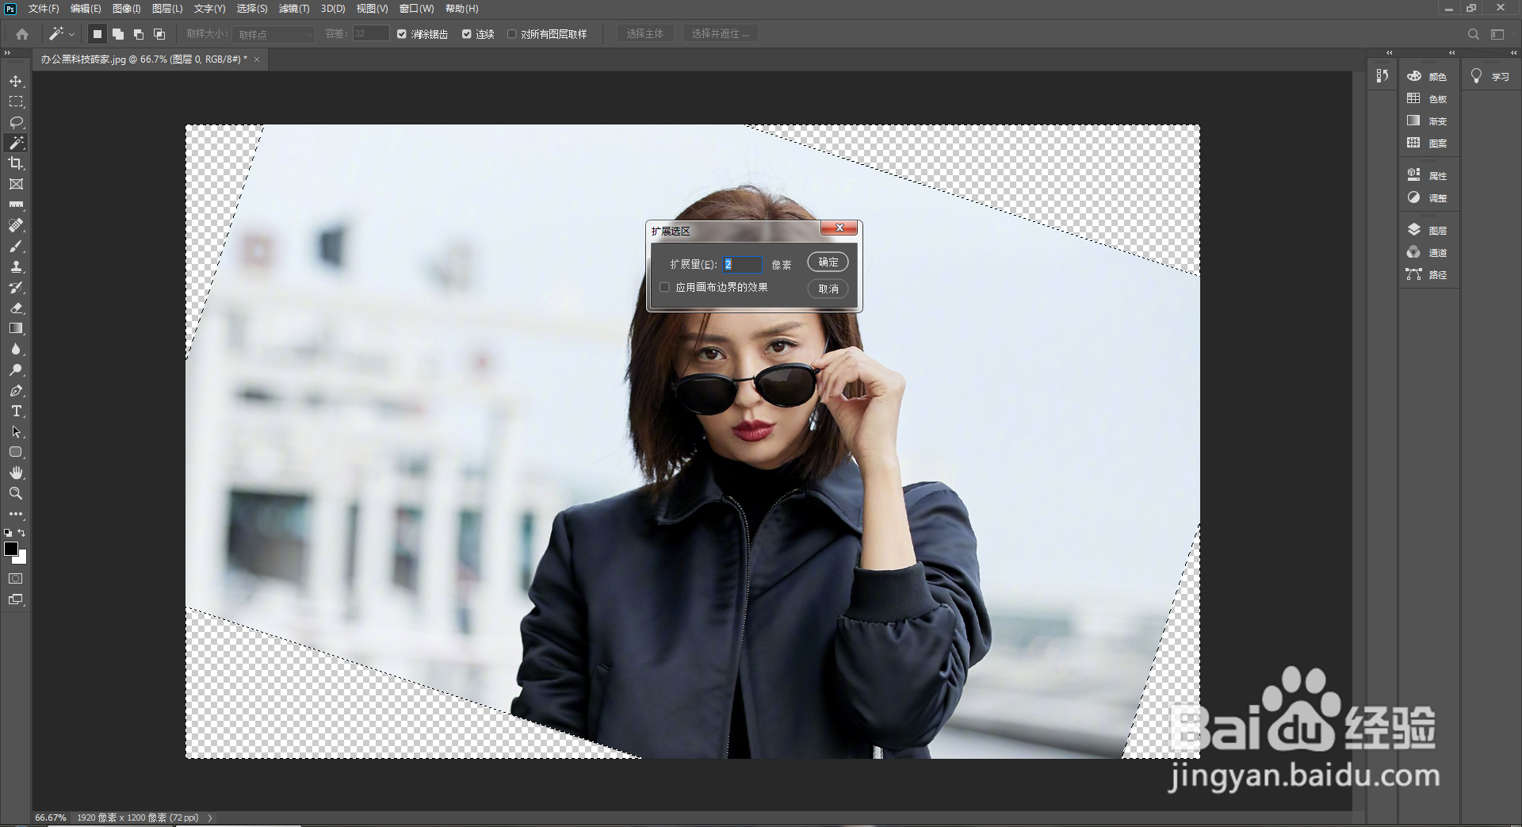Open the Search icon at top right

click(x=1474, y=34)
